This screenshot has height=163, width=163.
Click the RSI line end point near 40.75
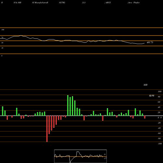coord(144,43)
